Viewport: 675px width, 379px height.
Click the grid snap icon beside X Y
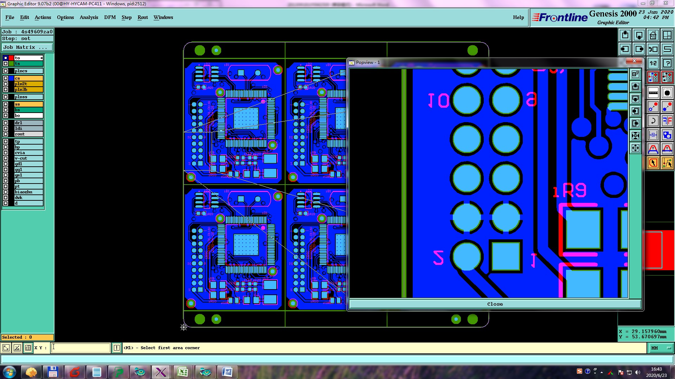point(28,348)
